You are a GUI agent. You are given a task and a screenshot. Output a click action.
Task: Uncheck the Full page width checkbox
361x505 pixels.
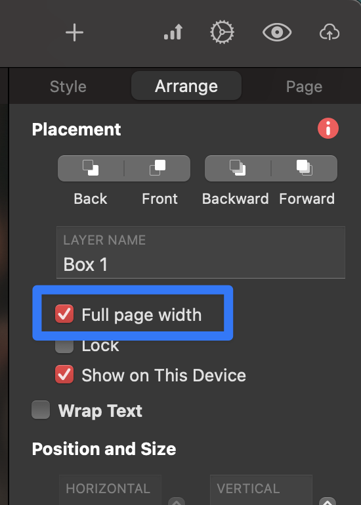tap(64, 314)
